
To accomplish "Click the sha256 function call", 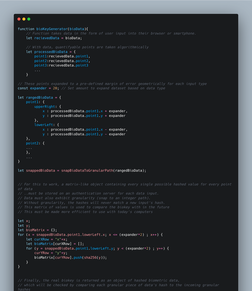I will [x=90, y=257].
